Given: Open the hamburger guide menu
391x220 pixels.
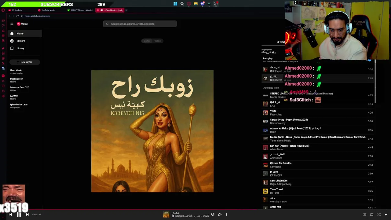Looking at the screenshot, I should (12, 24).
